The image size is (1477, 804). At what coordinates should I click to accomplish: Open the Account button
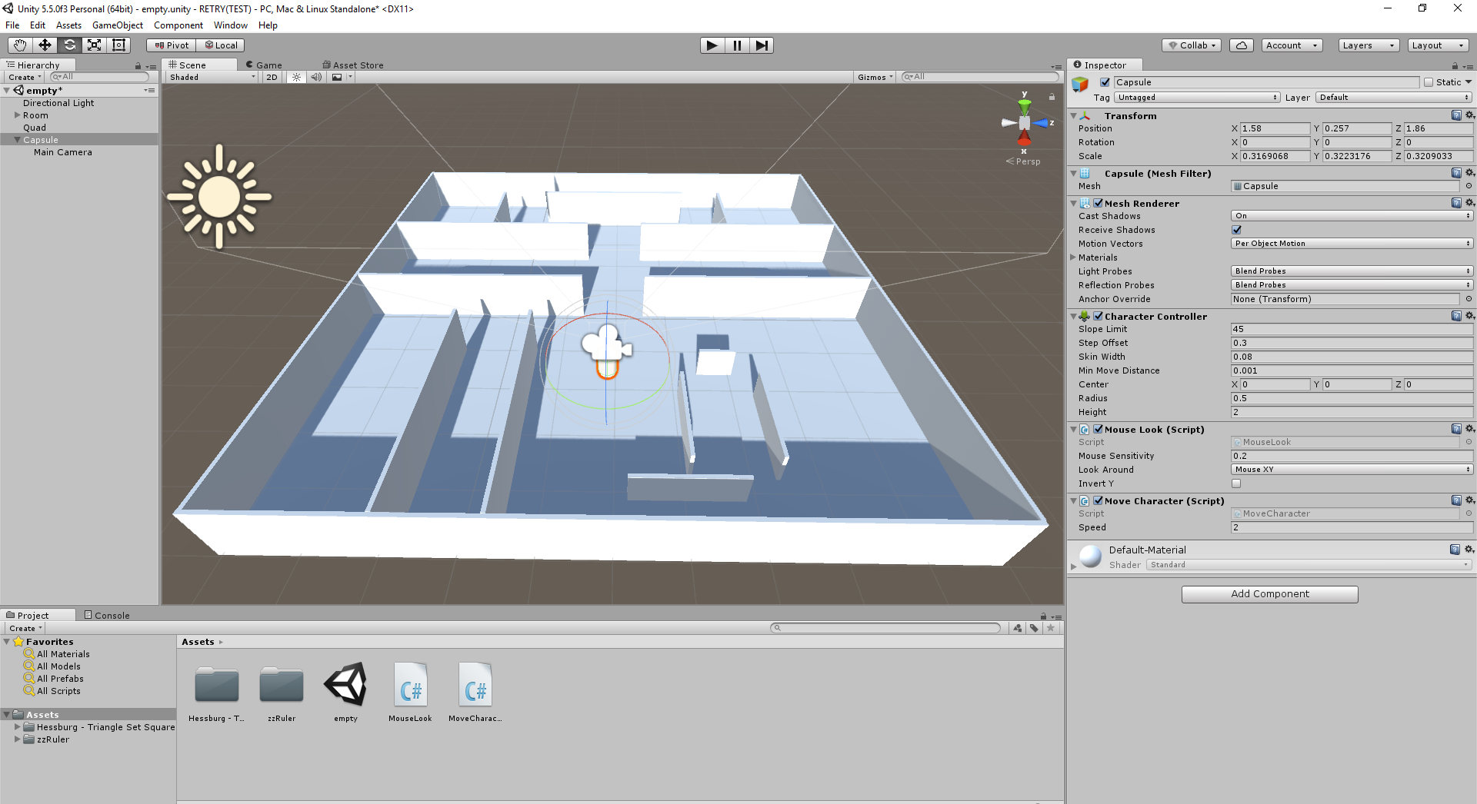(1292, 45)
